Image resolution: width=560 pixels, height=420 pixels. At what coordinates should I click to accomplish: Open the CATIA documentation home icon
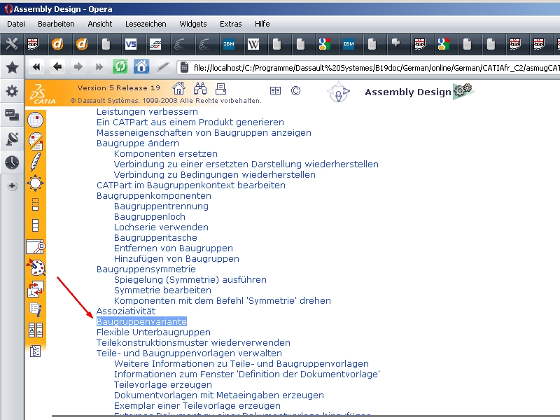[x=178, y=88]
